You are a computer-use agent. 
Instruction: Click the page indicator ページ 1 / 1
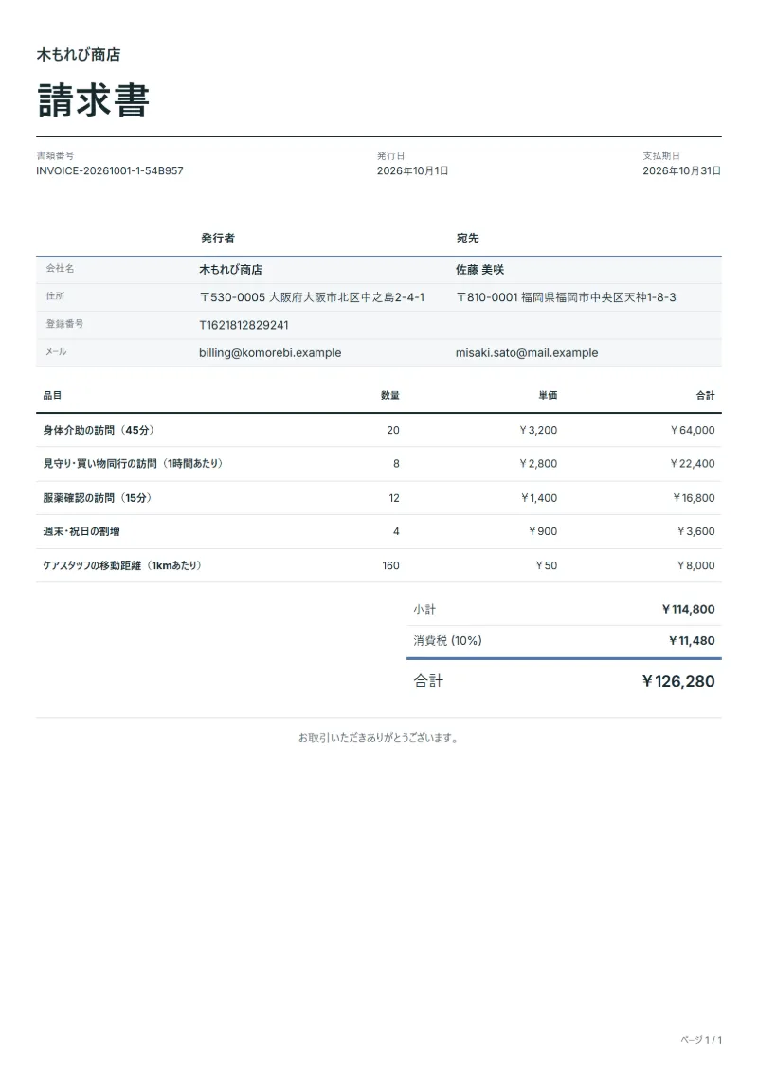[x=701, y=1040]
